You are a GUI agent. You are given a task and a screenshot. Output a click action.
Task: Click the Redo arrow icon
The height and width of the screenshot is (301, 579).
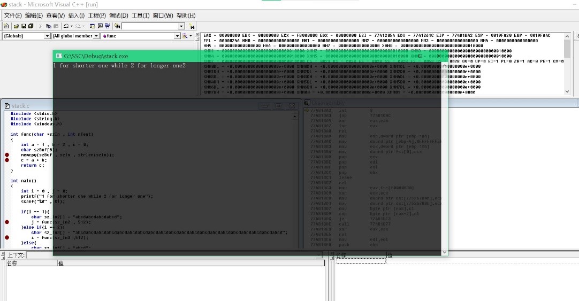click(x=78, y=26)
